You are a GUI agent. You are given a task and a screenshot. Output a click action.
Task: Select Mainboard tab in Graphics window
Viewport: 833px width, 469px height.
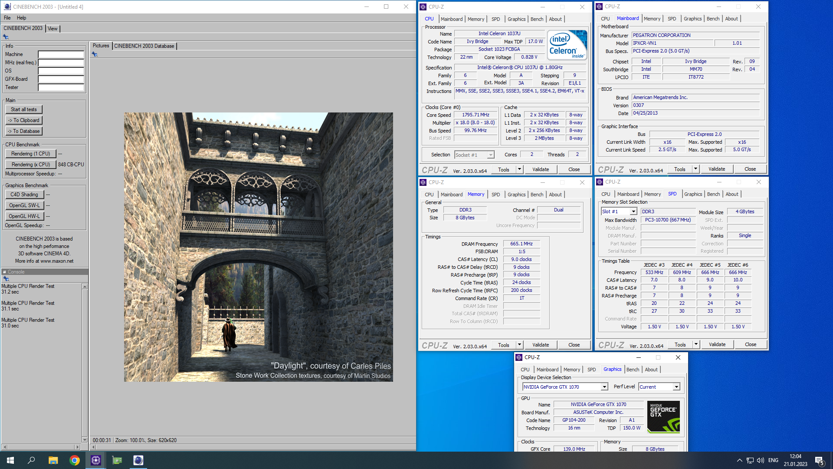tap(548, 370)
